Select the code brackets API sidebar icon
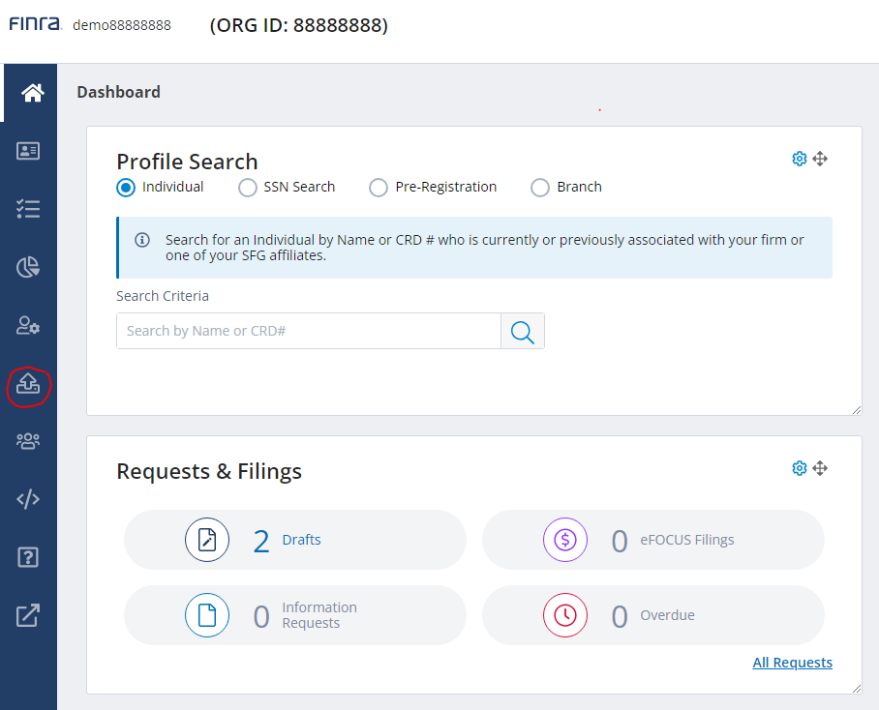879x710 pixels. click(x=28, y=499)
